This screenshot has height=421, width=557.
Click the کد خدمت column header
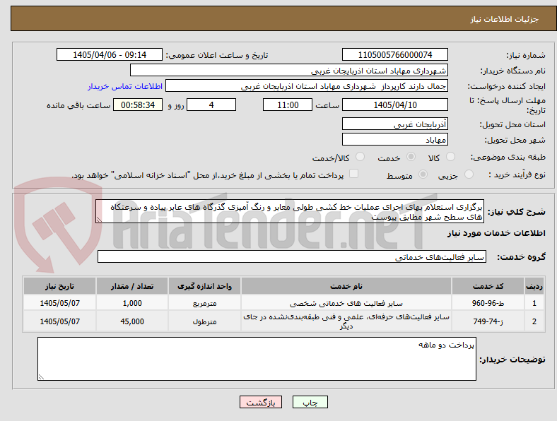tap(488, 286)
